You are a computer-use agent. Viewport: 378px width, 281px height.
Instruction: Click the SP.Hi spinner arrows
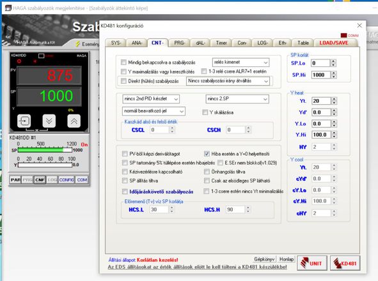pos(333,75)
